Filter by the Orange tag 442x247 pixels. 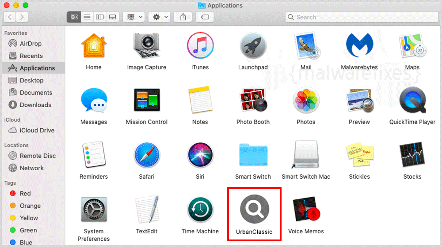[33, 206]
